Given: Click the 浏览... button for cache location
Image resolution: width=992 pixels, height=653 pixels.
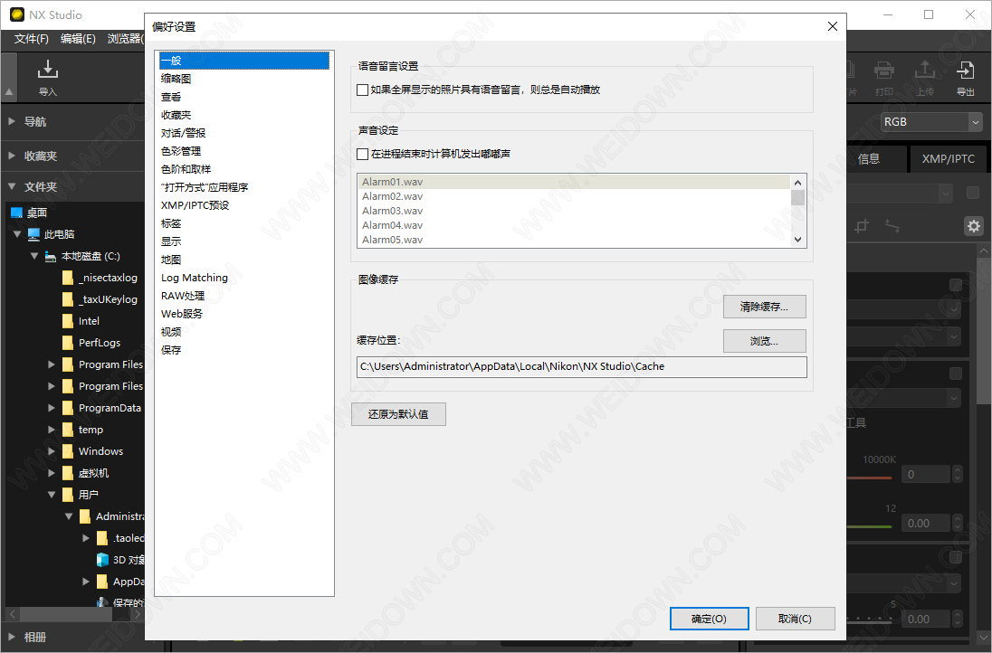Looking at the screenshot, I should coord(764,341).
